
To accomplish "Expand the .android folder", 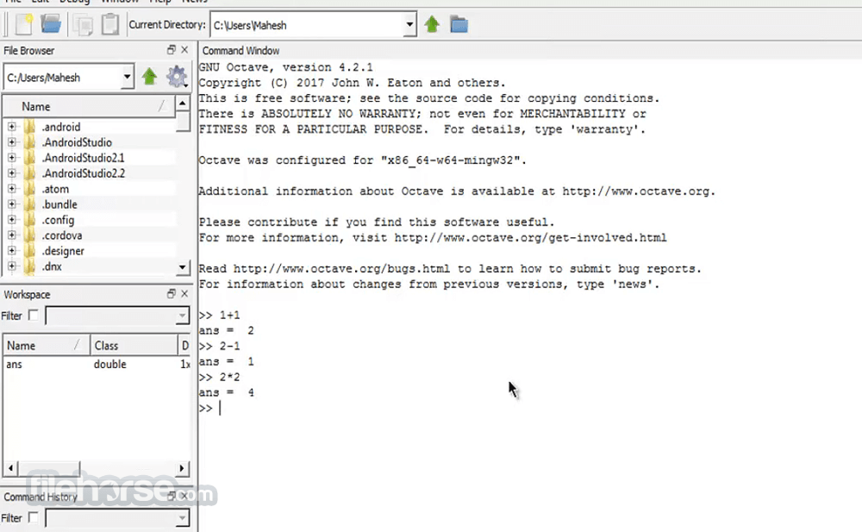I will point(11,127).
